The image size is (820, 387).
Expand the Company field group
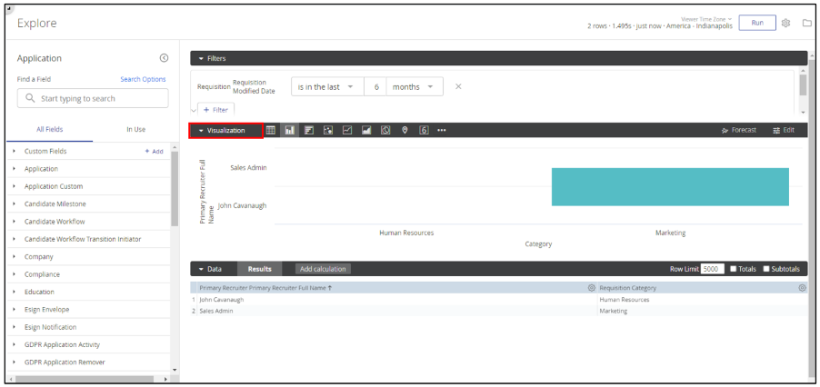tap(15, 256)
